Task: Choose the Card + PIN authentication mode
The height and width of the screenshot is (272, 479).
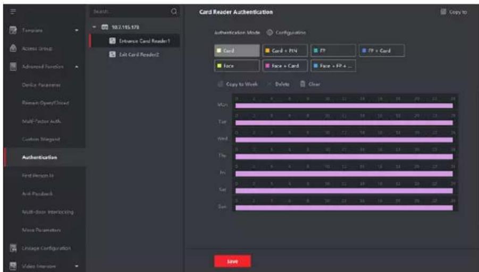Action: 285,50
